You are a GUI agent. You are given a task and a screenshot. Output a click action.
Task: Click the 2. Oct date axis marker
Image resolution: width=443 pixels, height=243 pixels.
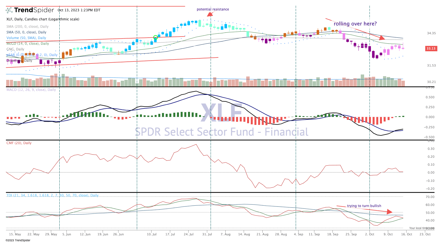click(369, 234)
